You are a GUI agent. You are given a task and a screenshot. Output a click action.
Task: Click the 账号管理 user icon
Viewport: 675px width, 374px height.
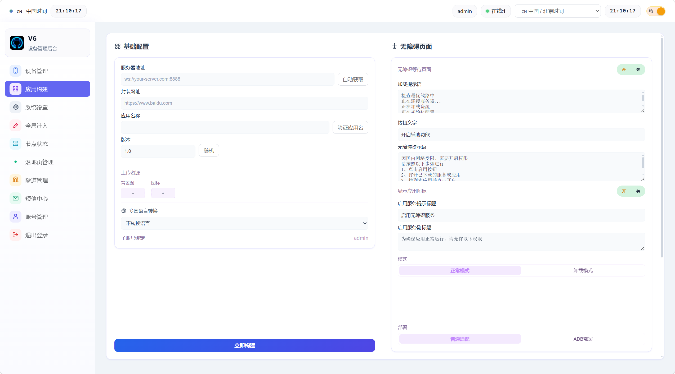click(x=16, y=217)
